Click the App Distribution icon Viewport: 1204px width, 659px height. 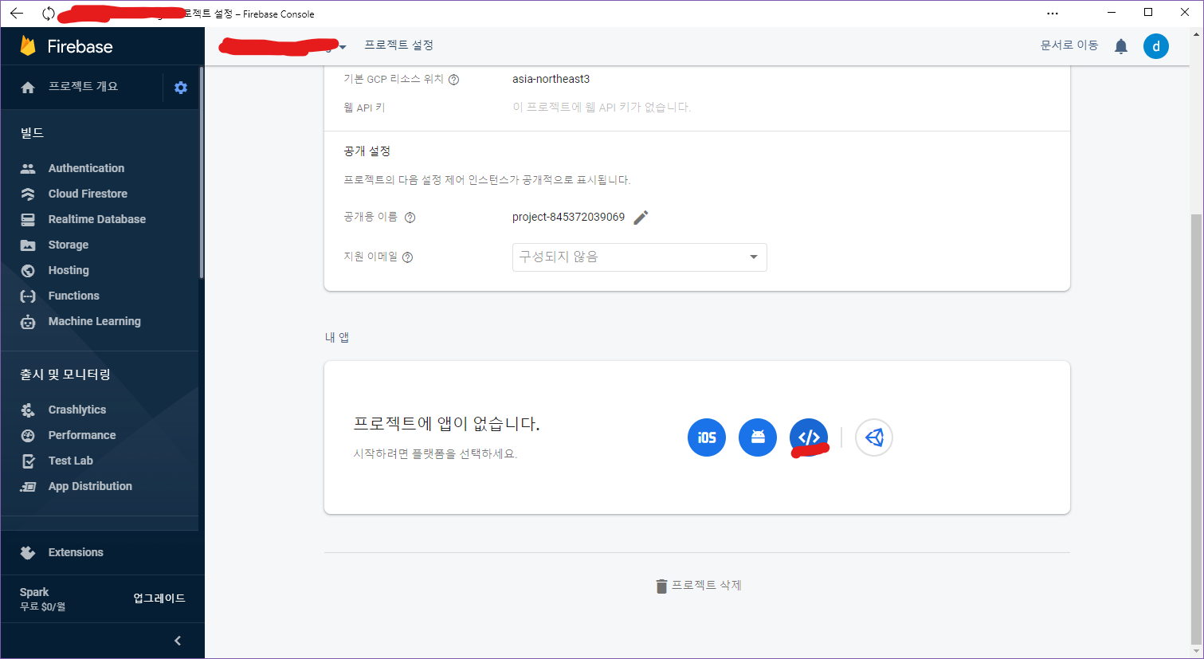[28, 486]
